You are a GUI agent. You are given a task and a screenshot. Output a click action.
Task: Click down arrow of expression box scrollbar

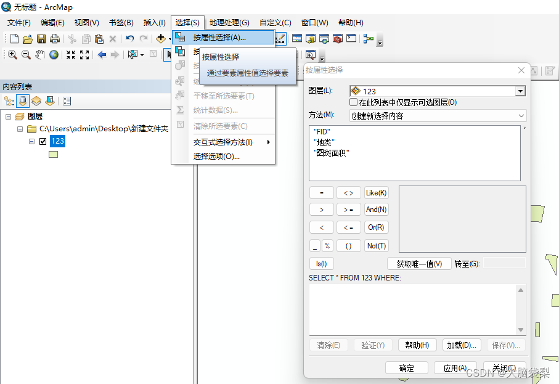coord(521,330)
